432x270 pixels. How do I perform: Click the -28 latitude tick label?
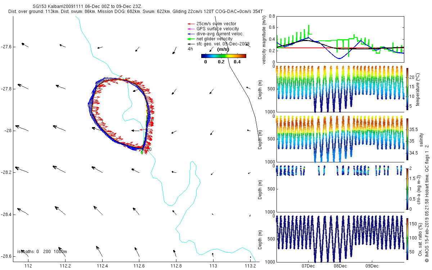tap(8, 131)
